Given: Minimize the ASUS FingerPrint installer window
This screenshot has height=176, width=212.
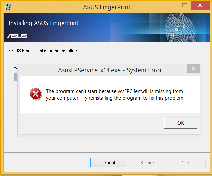Looking at the screenshot, I should (x=173, y=6).
